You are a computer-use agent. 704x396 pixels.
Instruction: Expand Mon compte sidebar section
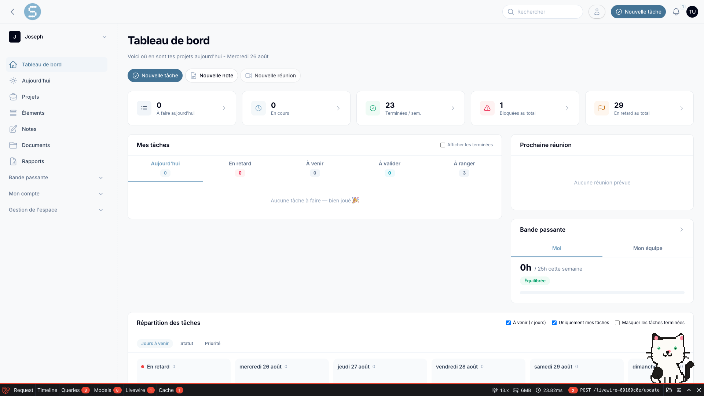tap(56, 194)
